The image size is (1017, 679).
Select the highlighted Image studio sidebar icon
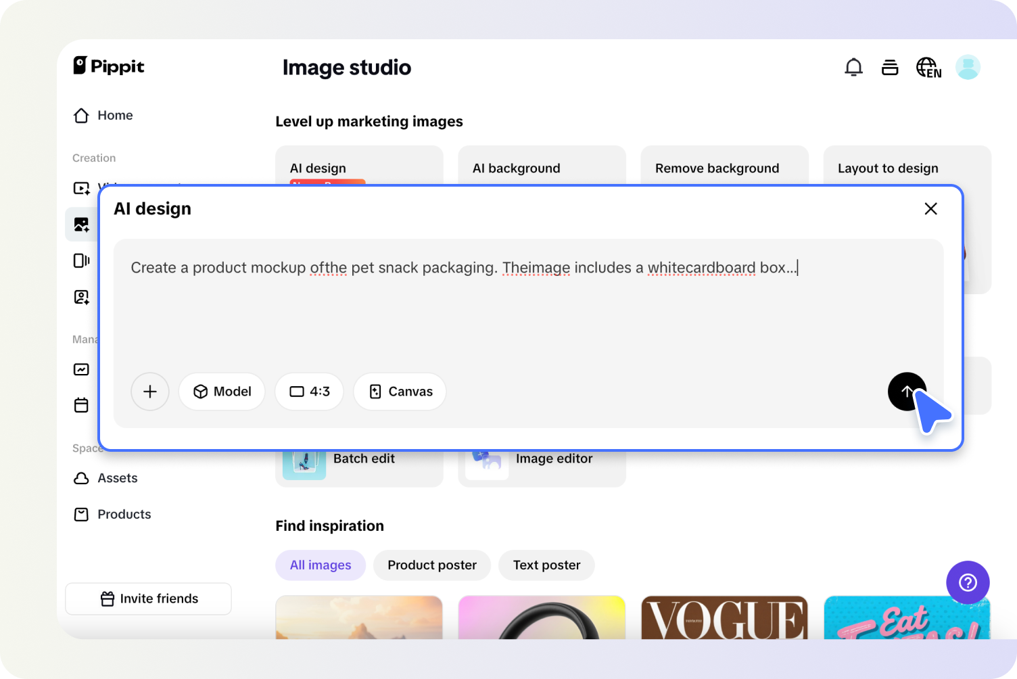(81, 225)
